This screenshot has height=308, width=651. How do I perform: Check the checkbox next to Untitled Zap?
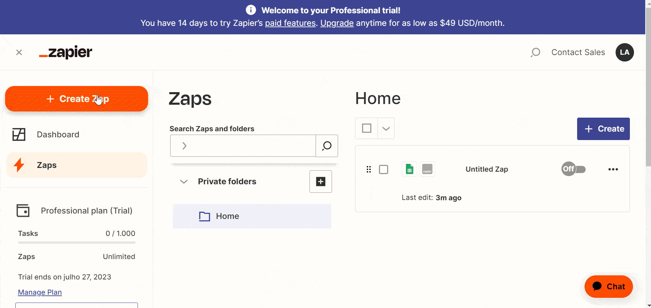coord(383,169)
